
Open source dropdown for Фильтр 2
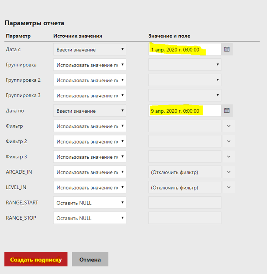point(90,141)
